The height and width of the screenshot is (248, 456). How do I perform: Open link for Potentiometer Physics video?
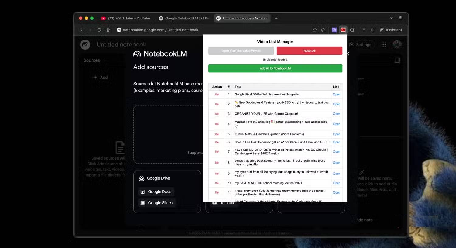point(337,152)
